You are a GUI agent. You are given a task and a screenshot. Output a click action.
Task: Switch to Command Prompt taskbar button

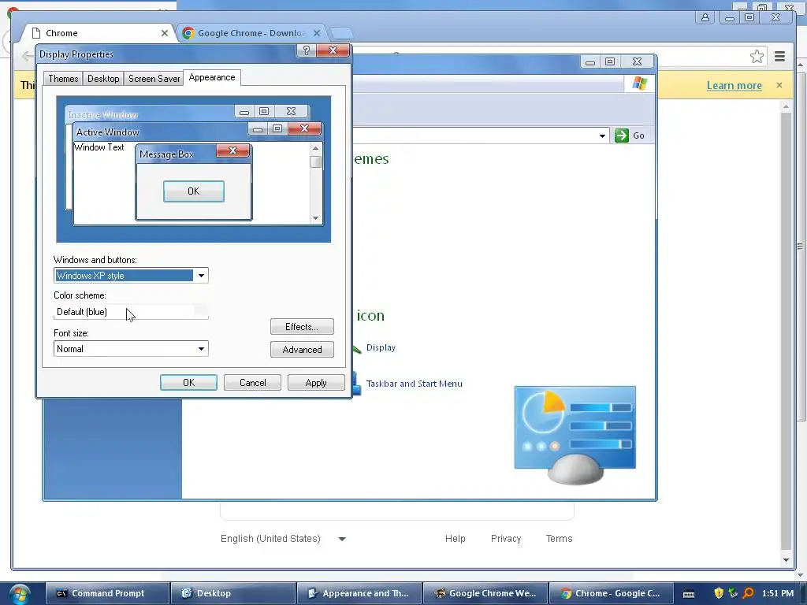[x=107, y=593]
